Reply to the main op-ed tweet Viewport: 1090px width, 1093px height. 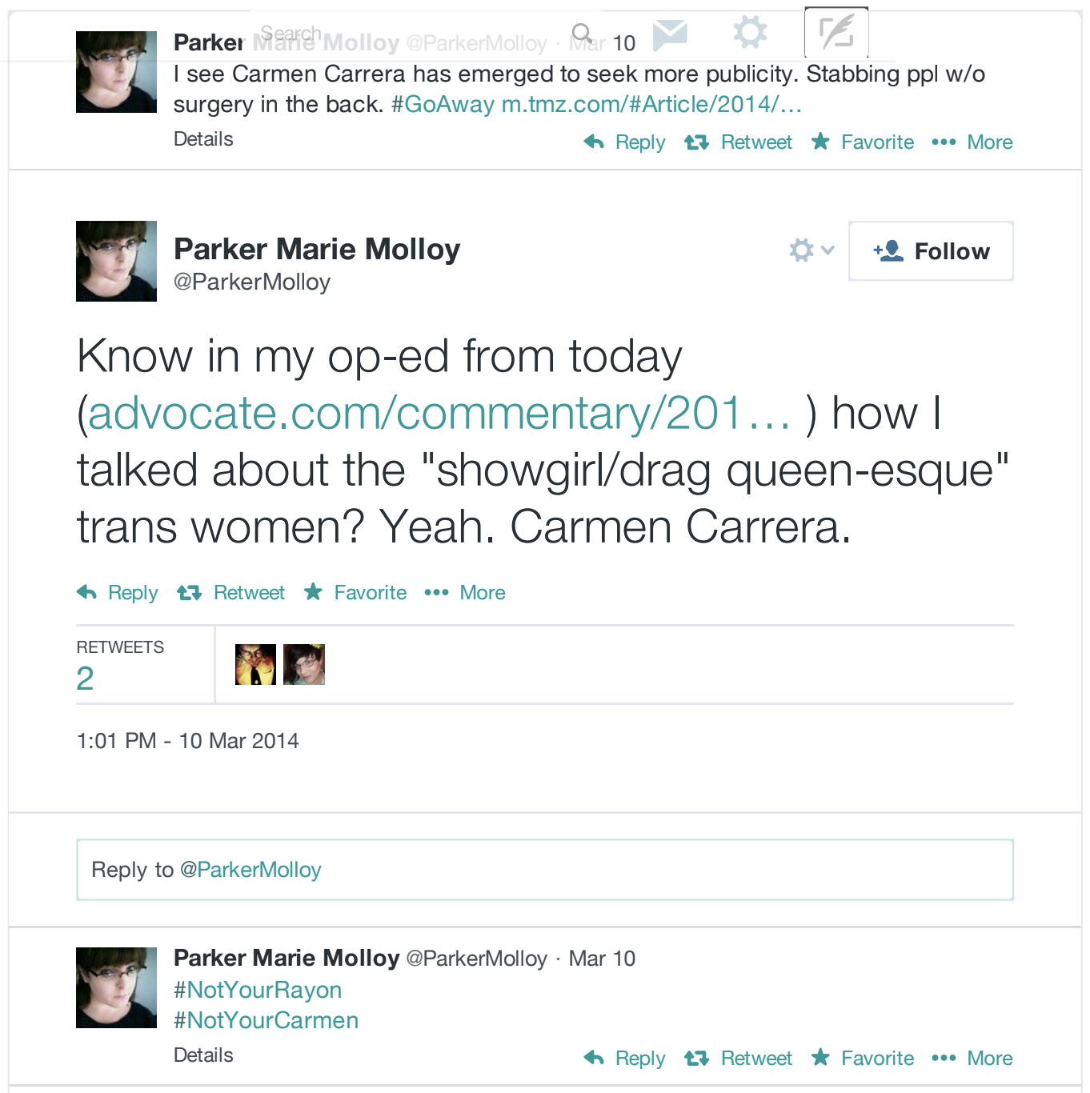[118, 593]
